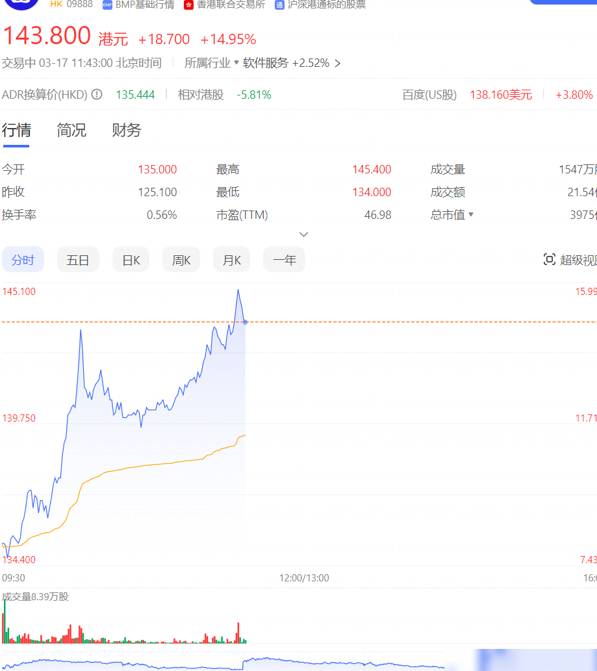Click the BMP基础行情 badge icon
The image size is (597, 671).
click(x=107, y=5)
